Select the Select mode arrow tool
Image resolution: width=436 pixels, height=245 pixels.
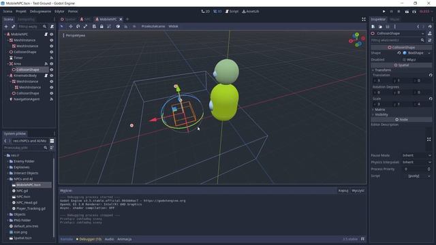(62, 27)
